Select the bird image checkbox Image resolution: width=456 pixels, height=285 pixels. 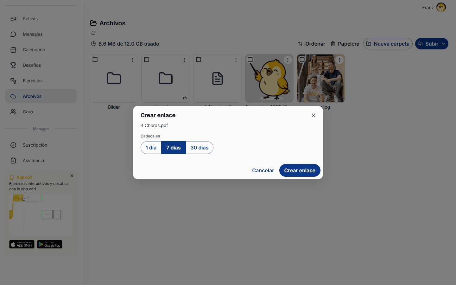coord(250,60)
